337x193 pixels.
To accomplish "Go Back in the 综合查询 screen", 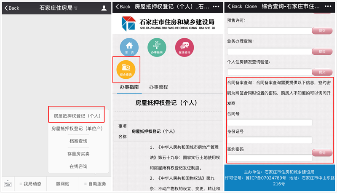I will pyautogui.click(x=235, y=6).
